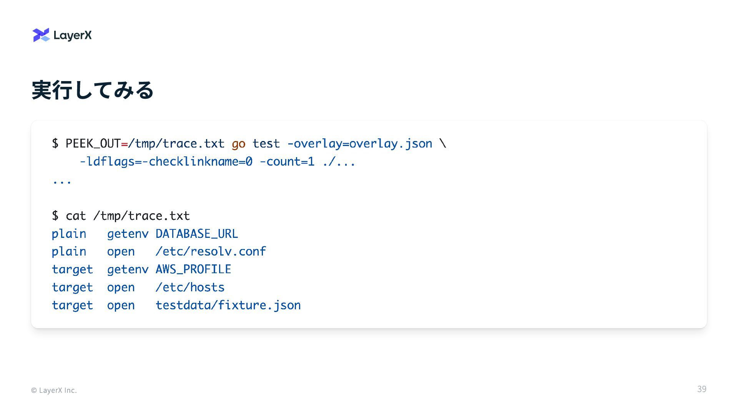The height and width of the screenshot is (415, 738).
Task: Click the LayerX logo icon
Action: (41, 35)
